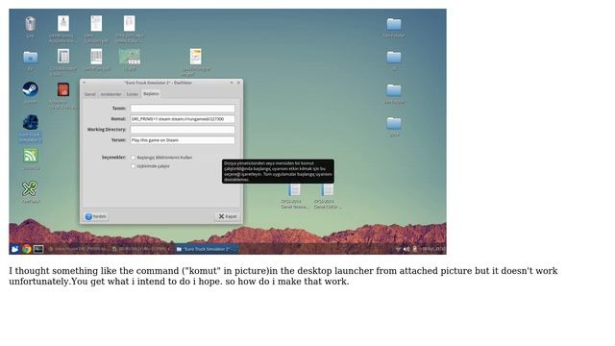
Task: Open the battery indicator in the panel
Action: (414, 249)
